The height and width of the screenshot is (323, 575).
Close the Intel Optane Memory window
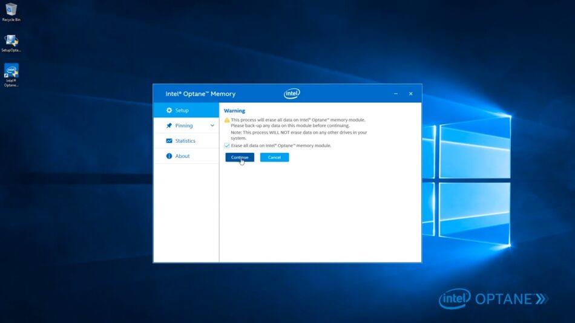411,94
